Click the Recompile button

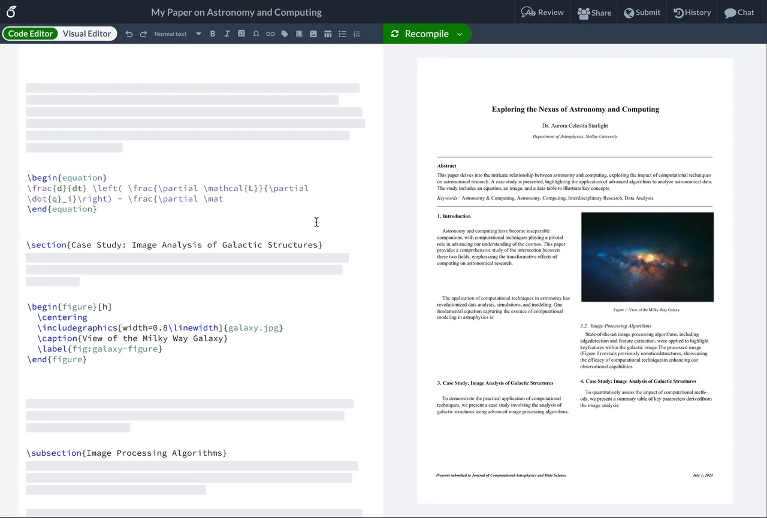coord(419,34)
